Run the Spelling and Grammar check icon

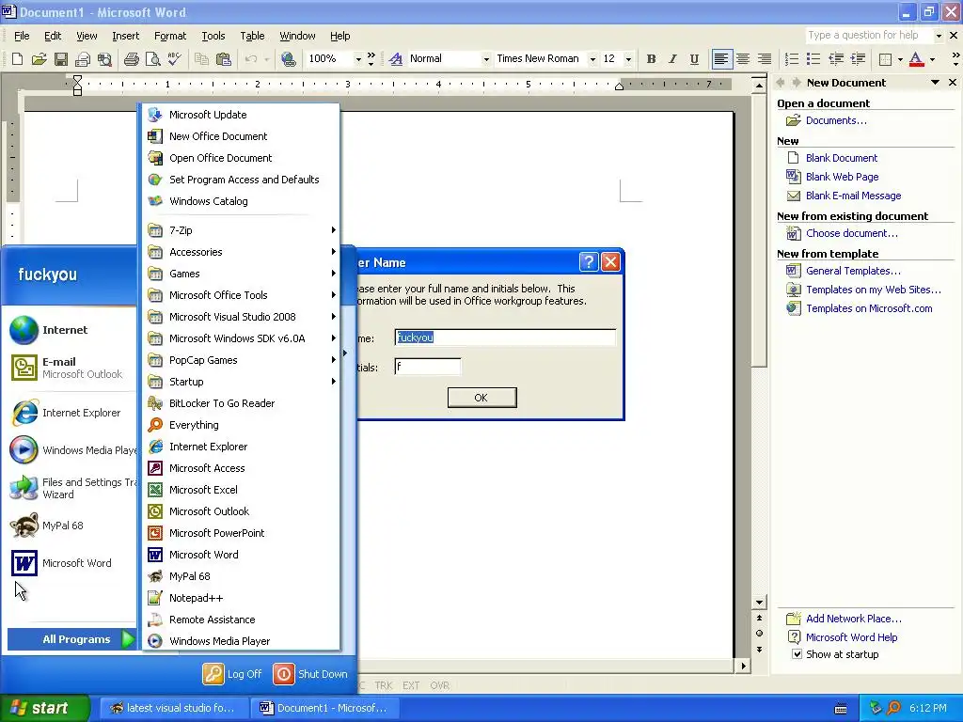click(174, 59)
